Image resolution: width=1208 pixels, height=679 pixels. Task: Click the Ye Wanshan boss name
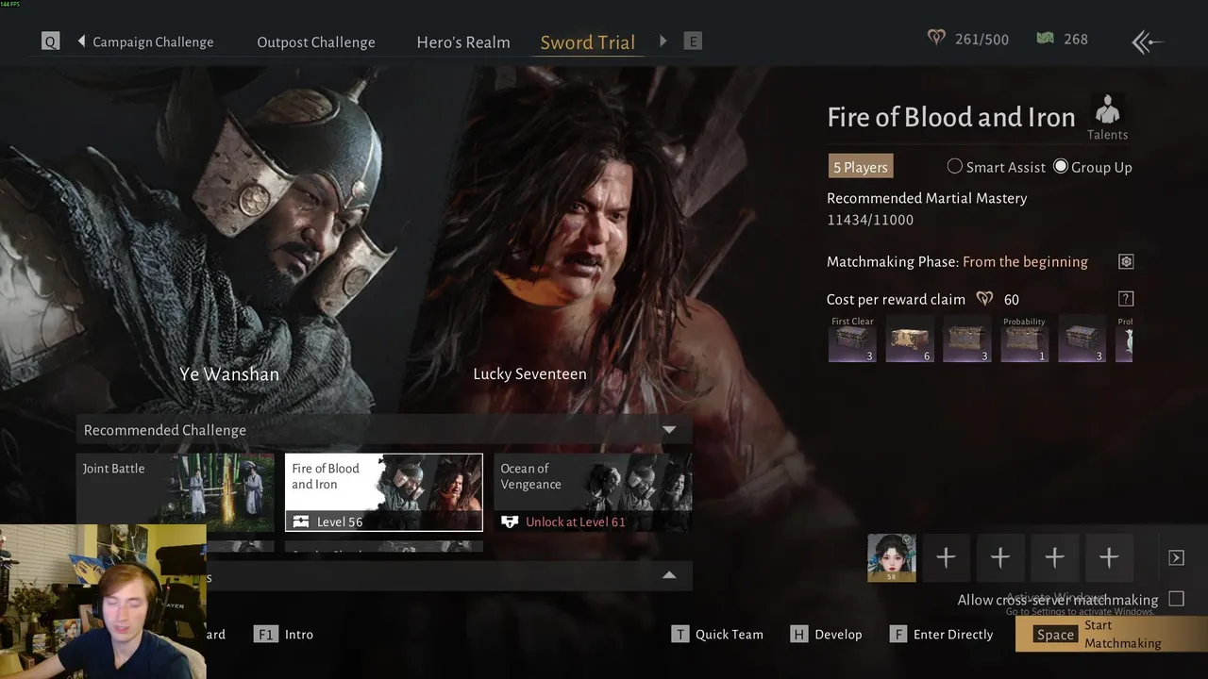(229, 373)
